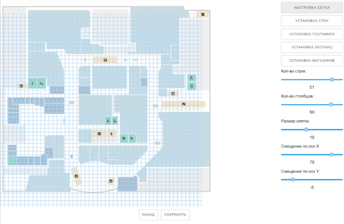
Task: Click the Сохранить button
Action: coord(175,215)
